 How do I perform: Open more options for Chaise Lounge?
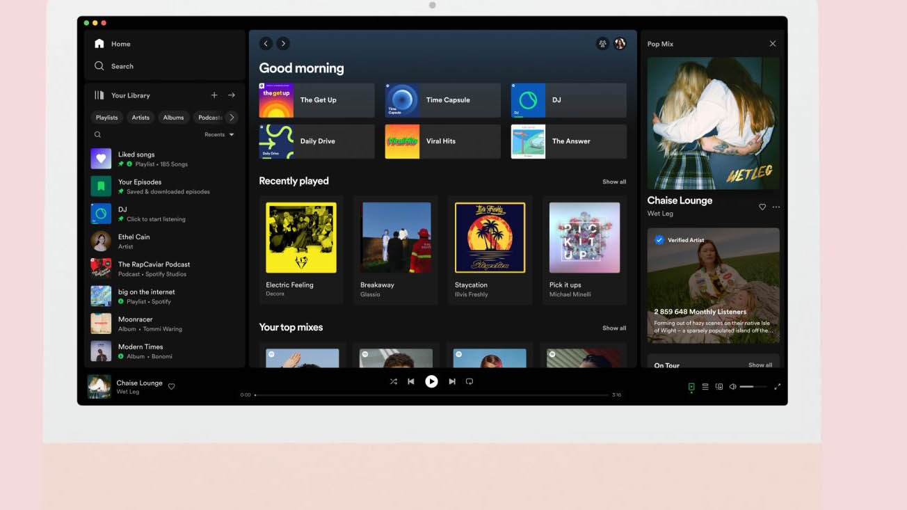776,207
